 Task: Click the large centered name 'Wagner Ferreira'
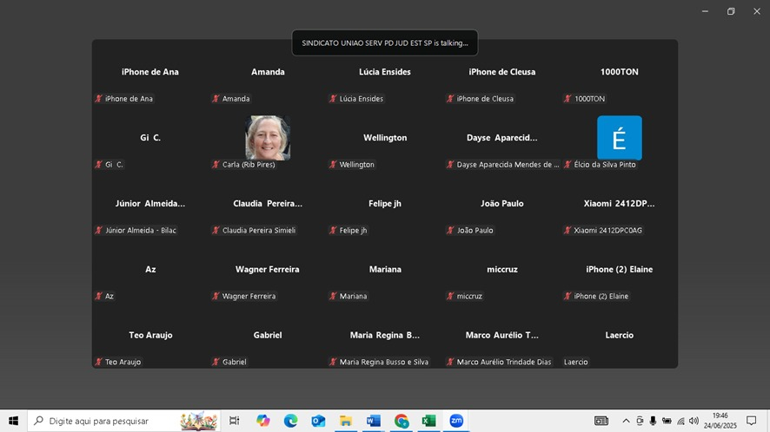click(x=267, y=269)
